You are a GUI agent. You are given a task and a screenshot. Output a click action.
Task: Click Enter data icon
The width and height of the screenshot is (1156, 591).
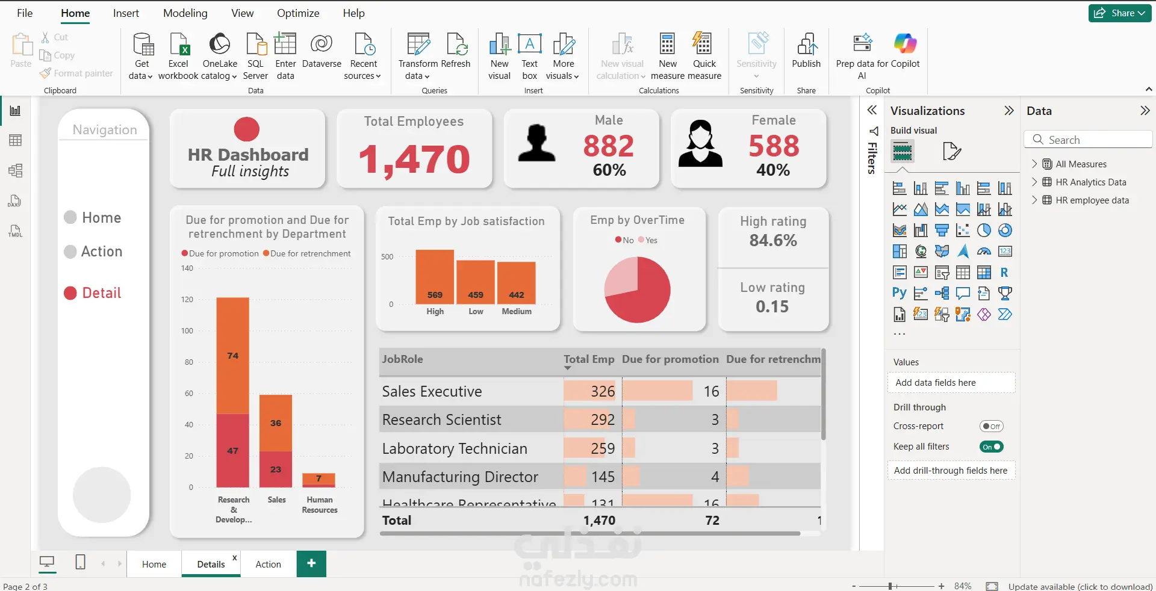(x=285, y=56)
